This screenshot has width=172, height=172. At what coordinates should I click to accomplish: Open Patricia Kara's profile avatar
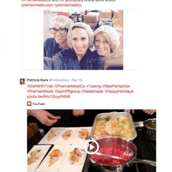(x=22, y=81)
